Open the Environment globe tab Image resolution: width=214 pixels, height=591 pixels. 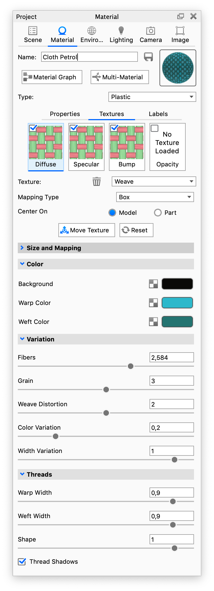coord(92,31)
